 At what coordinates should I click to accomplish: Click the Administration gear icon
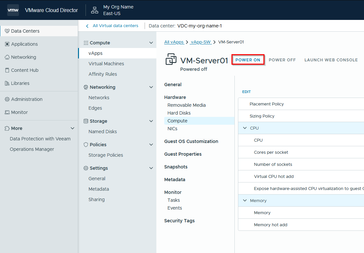pos(7,99)
